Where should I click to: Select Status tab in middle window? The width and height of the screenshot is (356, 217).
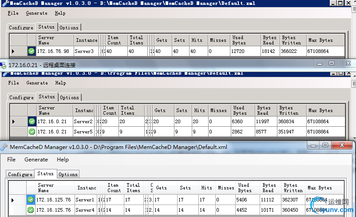coord(47,96)
